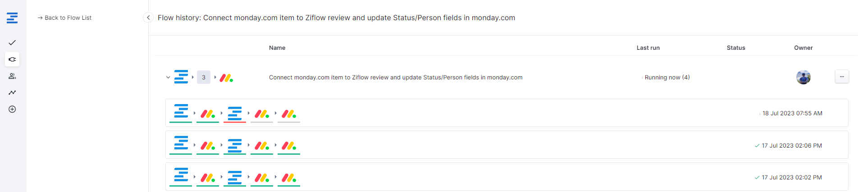858x192 pixels.
Task: Sort by Last run column header
Action: pos(648,48)
